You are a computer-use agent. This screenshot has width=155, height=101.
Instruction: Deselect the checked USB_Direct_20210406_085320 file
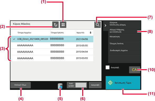pyautogui.click(x=52, y=39)
